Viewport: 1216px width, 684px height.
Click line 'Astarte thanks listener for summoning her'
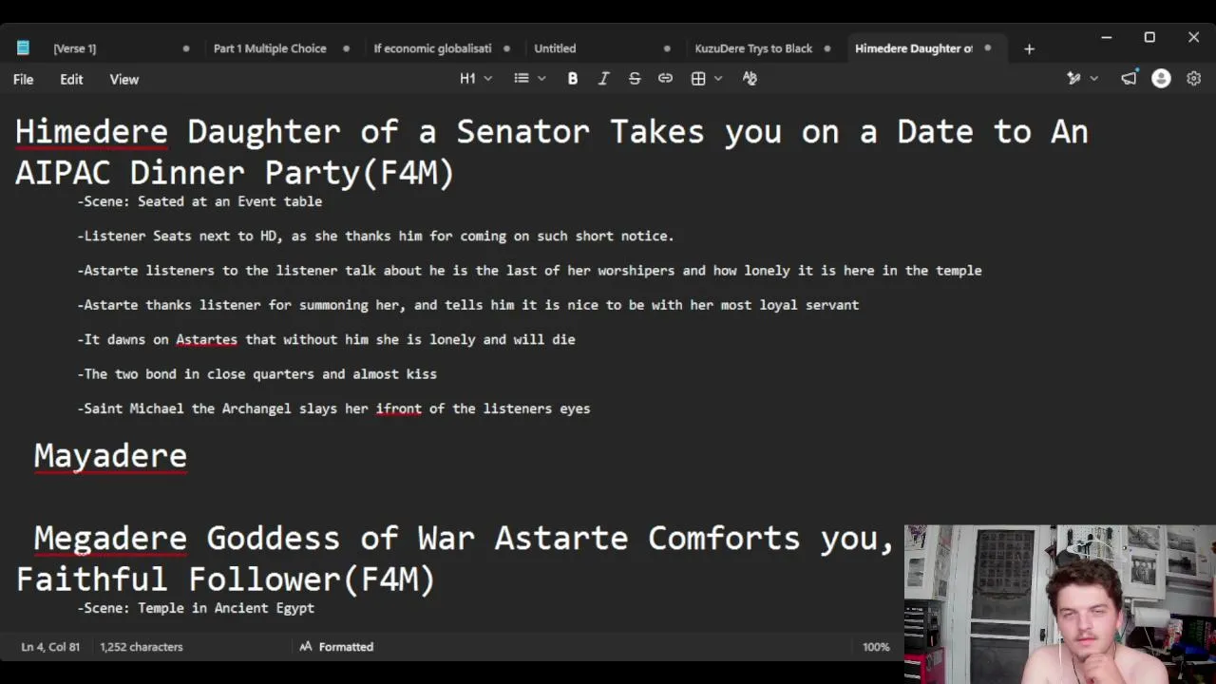click(467, 305)
